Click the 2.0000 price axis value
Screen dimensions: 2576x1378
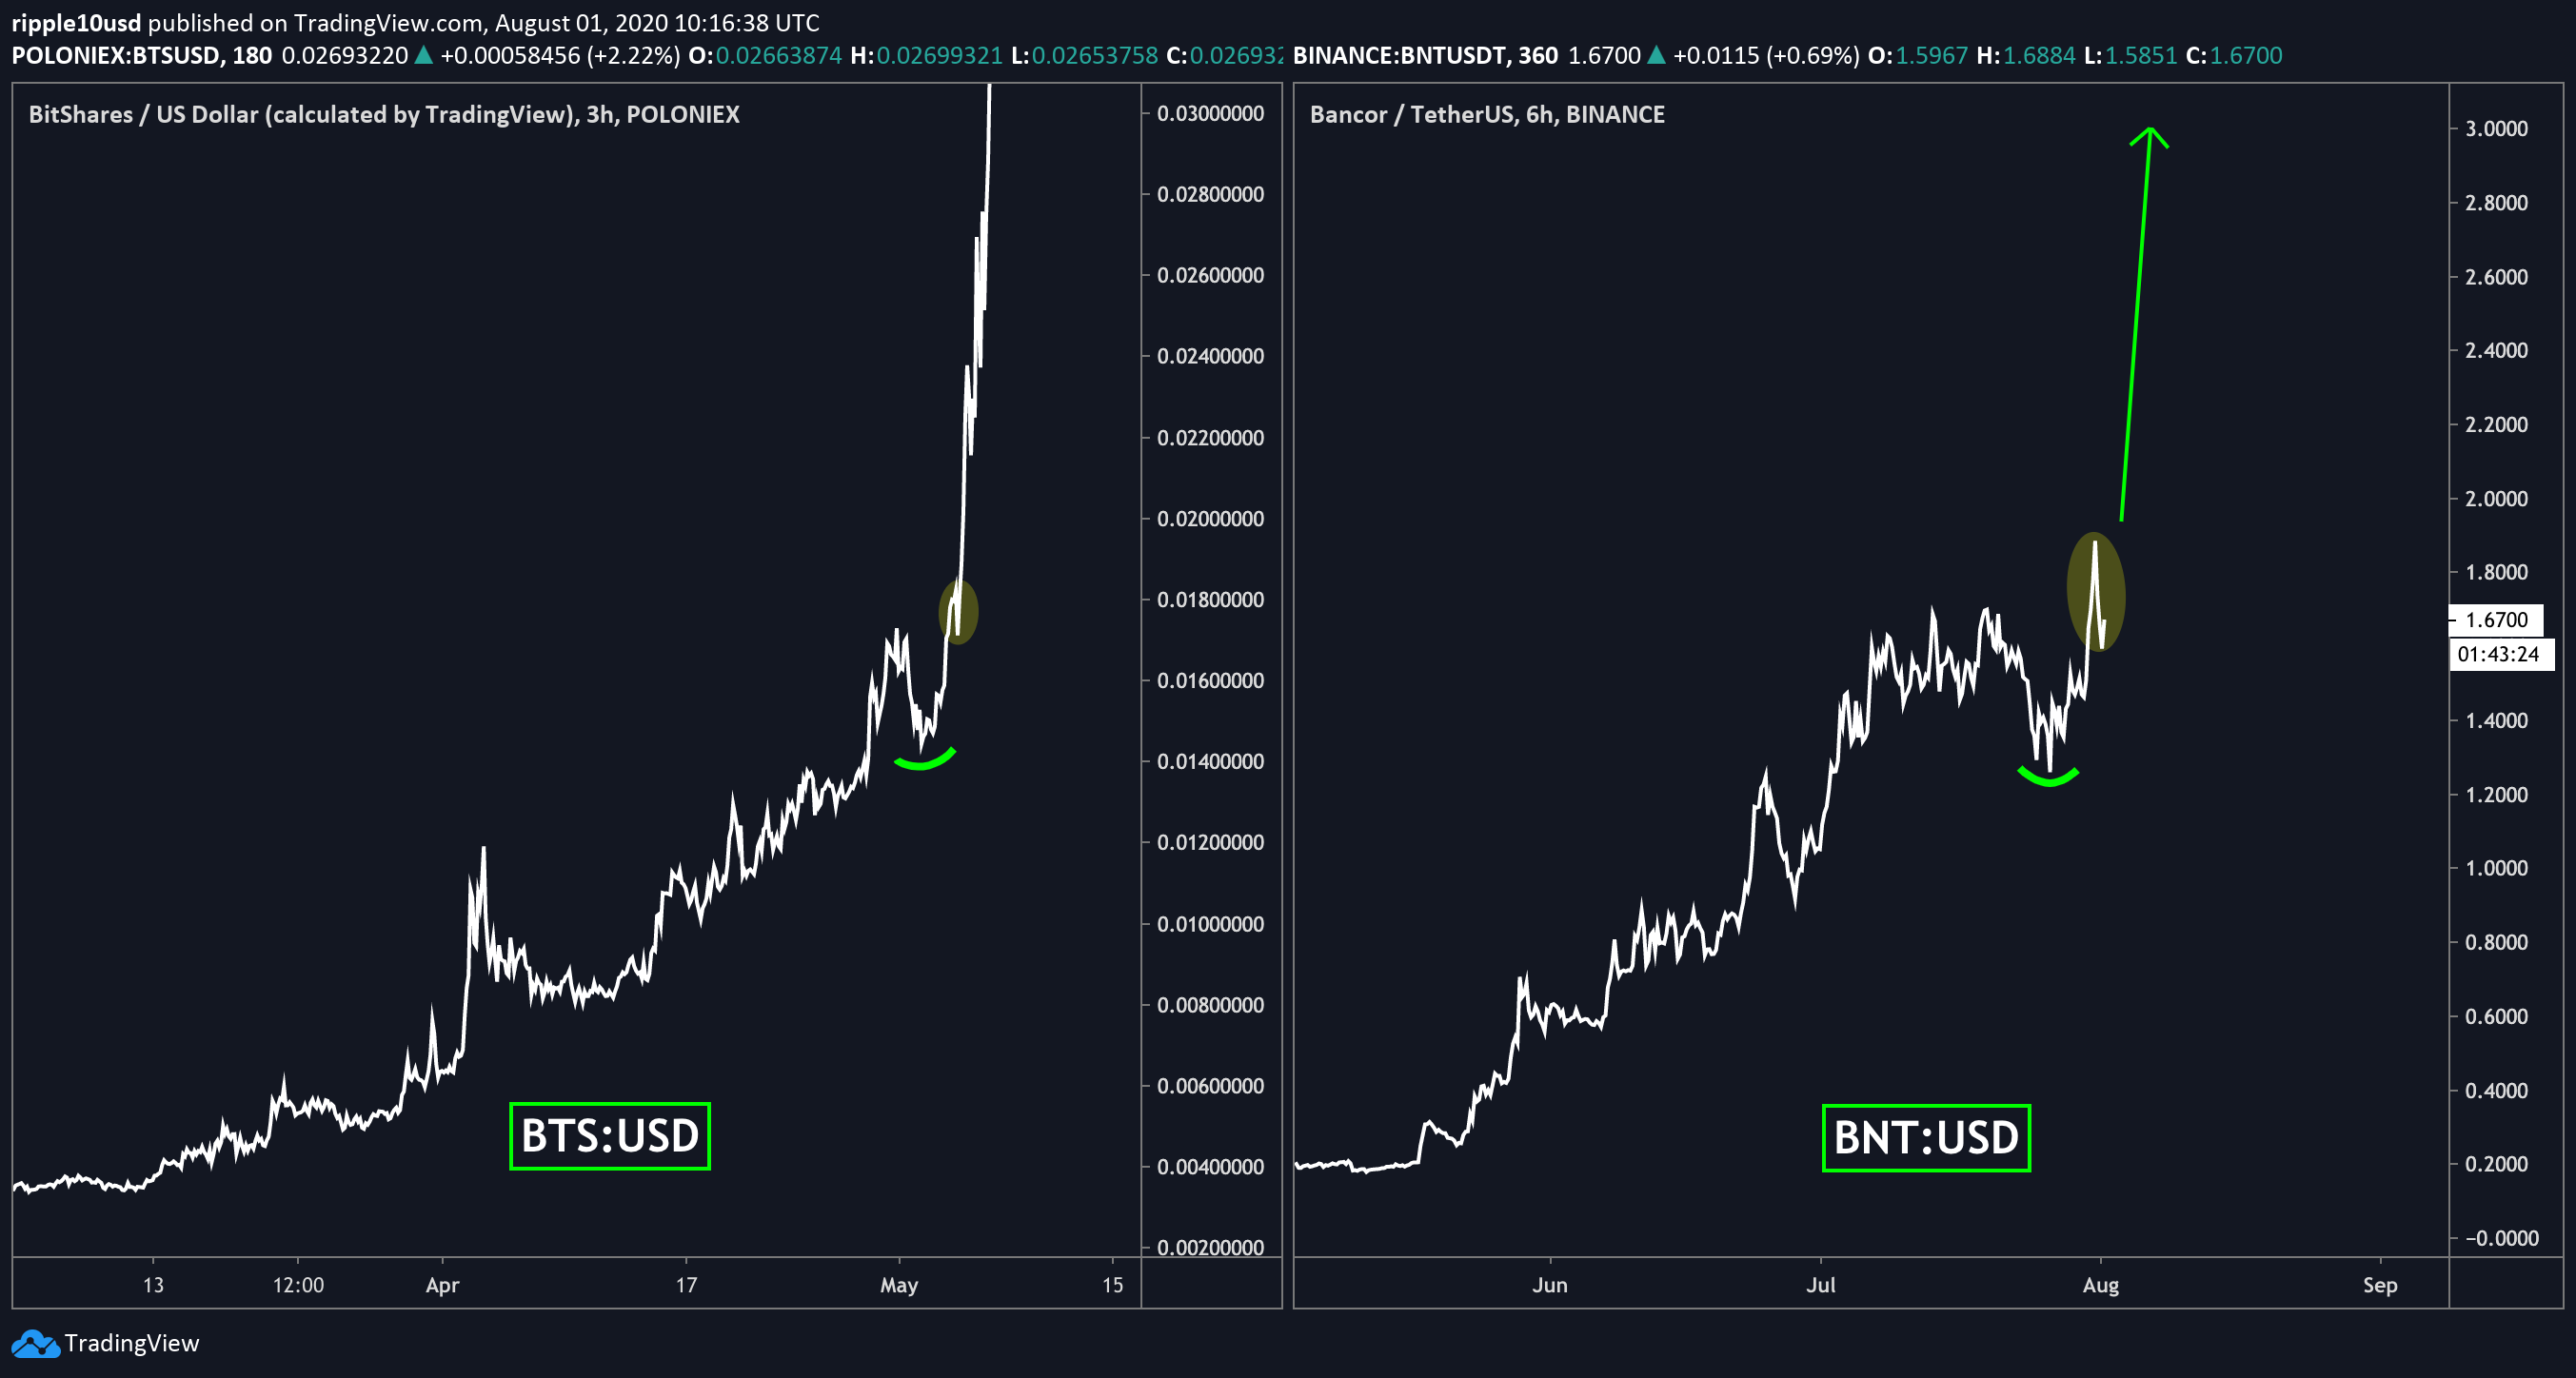(x=2496, y=498)
